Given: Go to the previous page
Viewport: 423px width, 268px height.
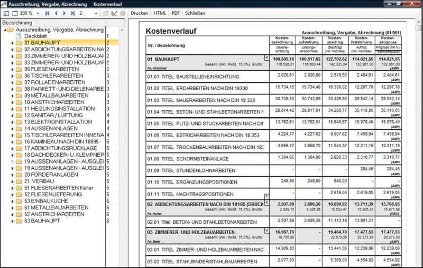Looking at the screenshot, I should pos(56,13).
